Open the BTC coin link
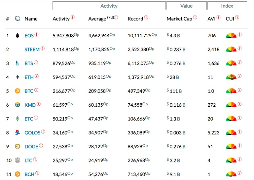The height and width of the screenshot is (180, 254). click(x=29, y=91)
